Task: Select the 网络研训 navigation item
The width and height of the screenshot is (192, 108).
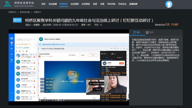Action: point(64,4)
